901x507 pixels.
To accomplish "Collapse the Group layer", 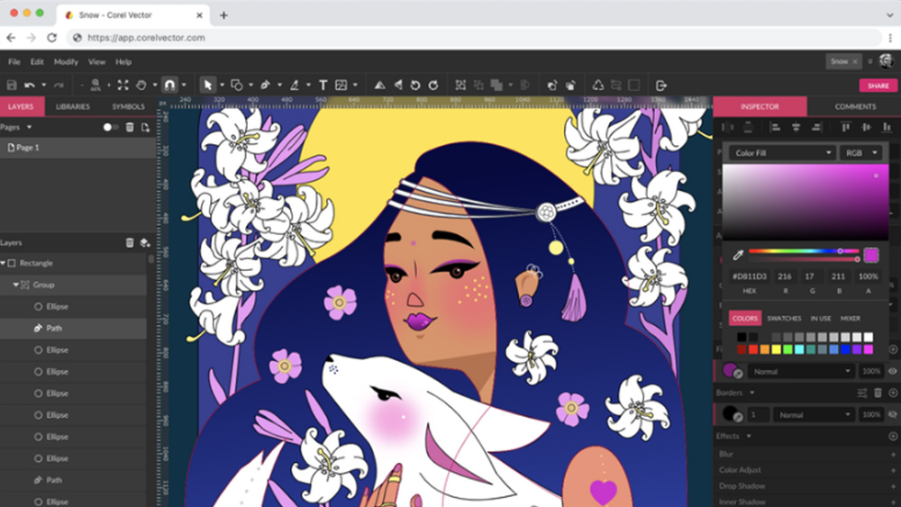I will (x=15, y=285).
